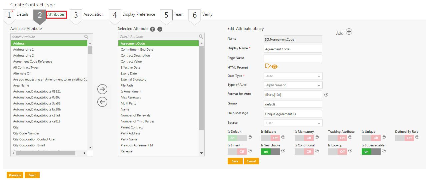Toggle the Is Searchable switch

click(x=270, y=151)
